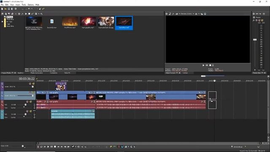The image size is (270, 152).
Task: Switch to the Video FX tab
Action: [67, 73]
